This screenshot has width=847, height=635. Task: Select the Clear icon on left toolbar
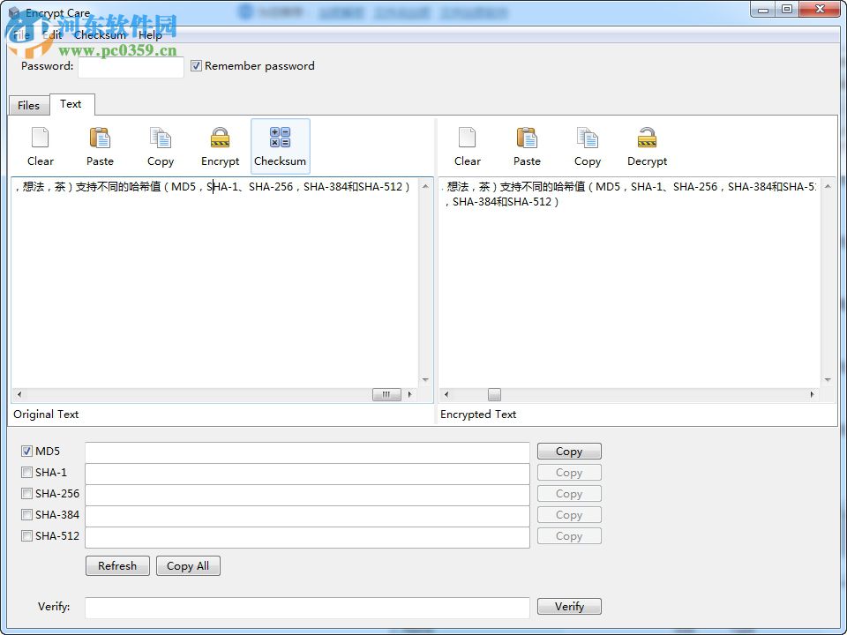point(40,146)
